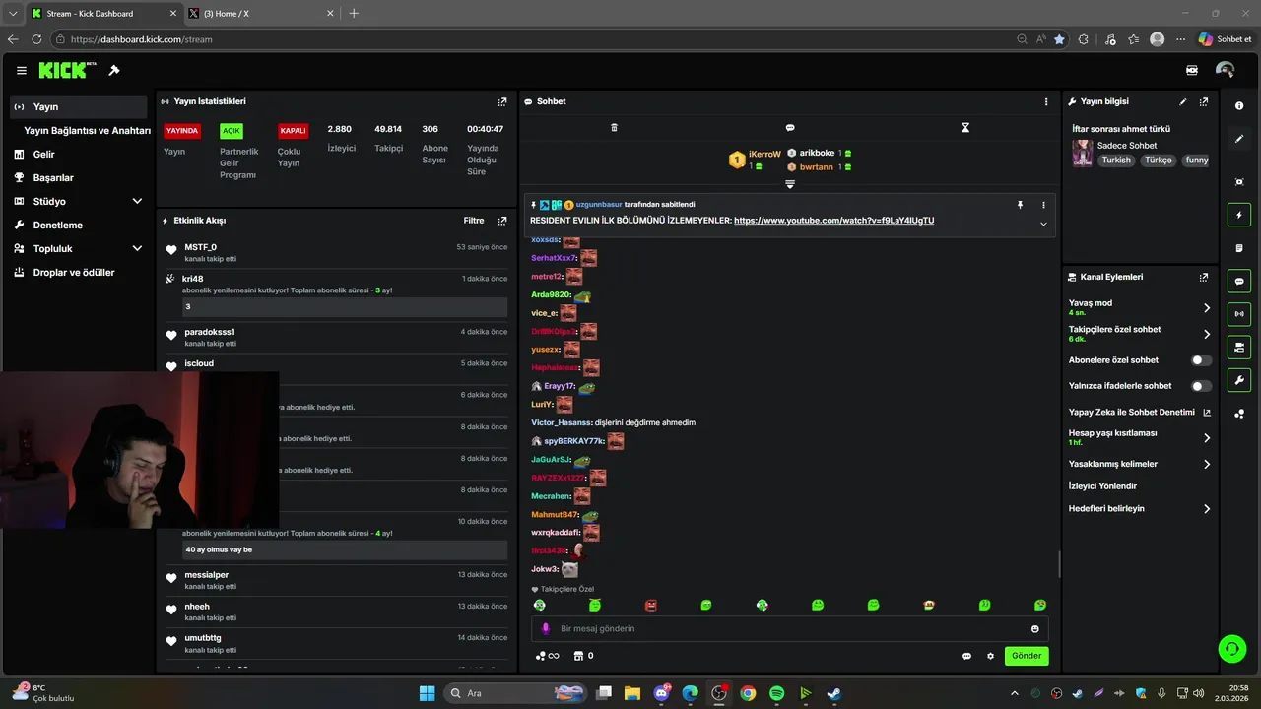The height and width of the screenshot is (709, 1261).
Task: Click the note icon in right sidebar
Action: tap(1239, 248)
